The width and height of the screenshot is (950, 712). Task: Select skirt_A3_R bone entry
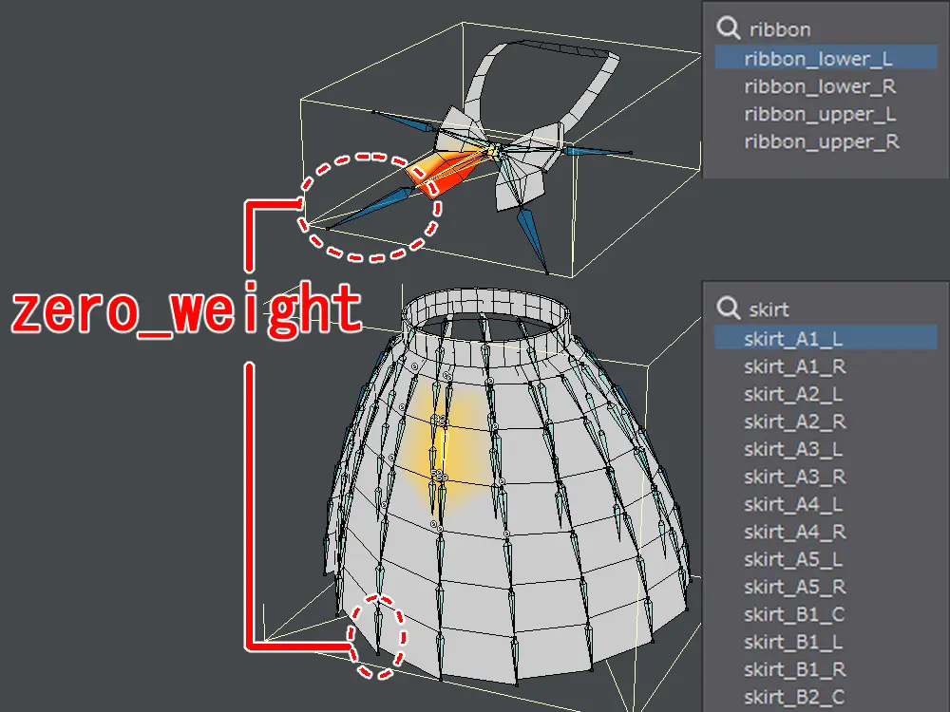[x=794, y=477]
